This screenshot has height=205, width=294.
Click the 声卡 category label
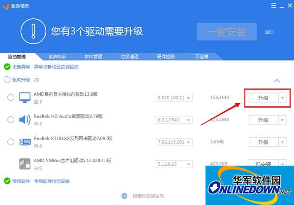tap(38, 124)
